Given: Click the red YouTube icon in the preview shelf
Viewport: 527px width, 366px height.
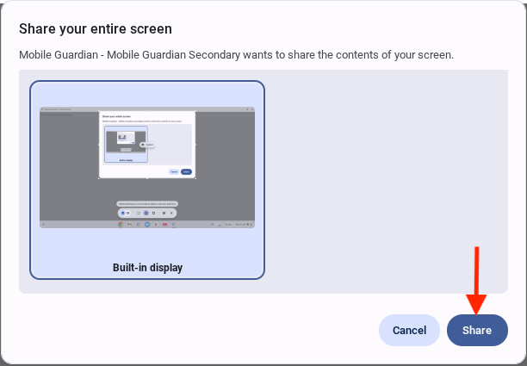Looking at the screenshot, I should point(166,224).
